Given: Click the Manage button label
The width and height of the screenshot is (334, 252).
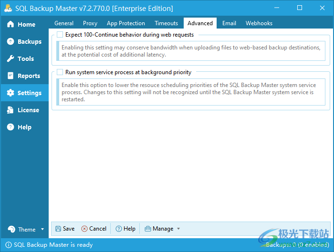Looking at the screenshot, I should 163,229.
